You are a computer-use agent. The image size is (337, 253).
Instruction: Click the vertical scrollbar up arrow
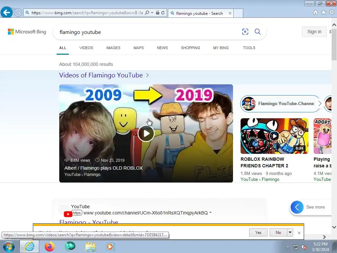[x=334, y=24]
